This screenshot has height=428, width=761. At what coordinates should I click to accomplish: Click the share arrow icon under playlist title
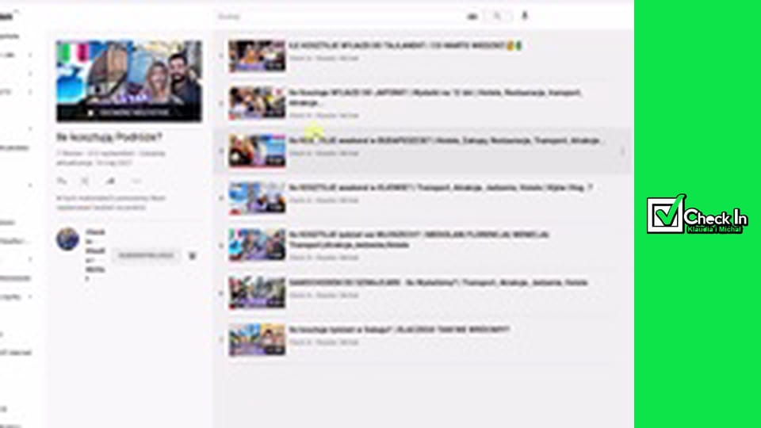[110, 182]
